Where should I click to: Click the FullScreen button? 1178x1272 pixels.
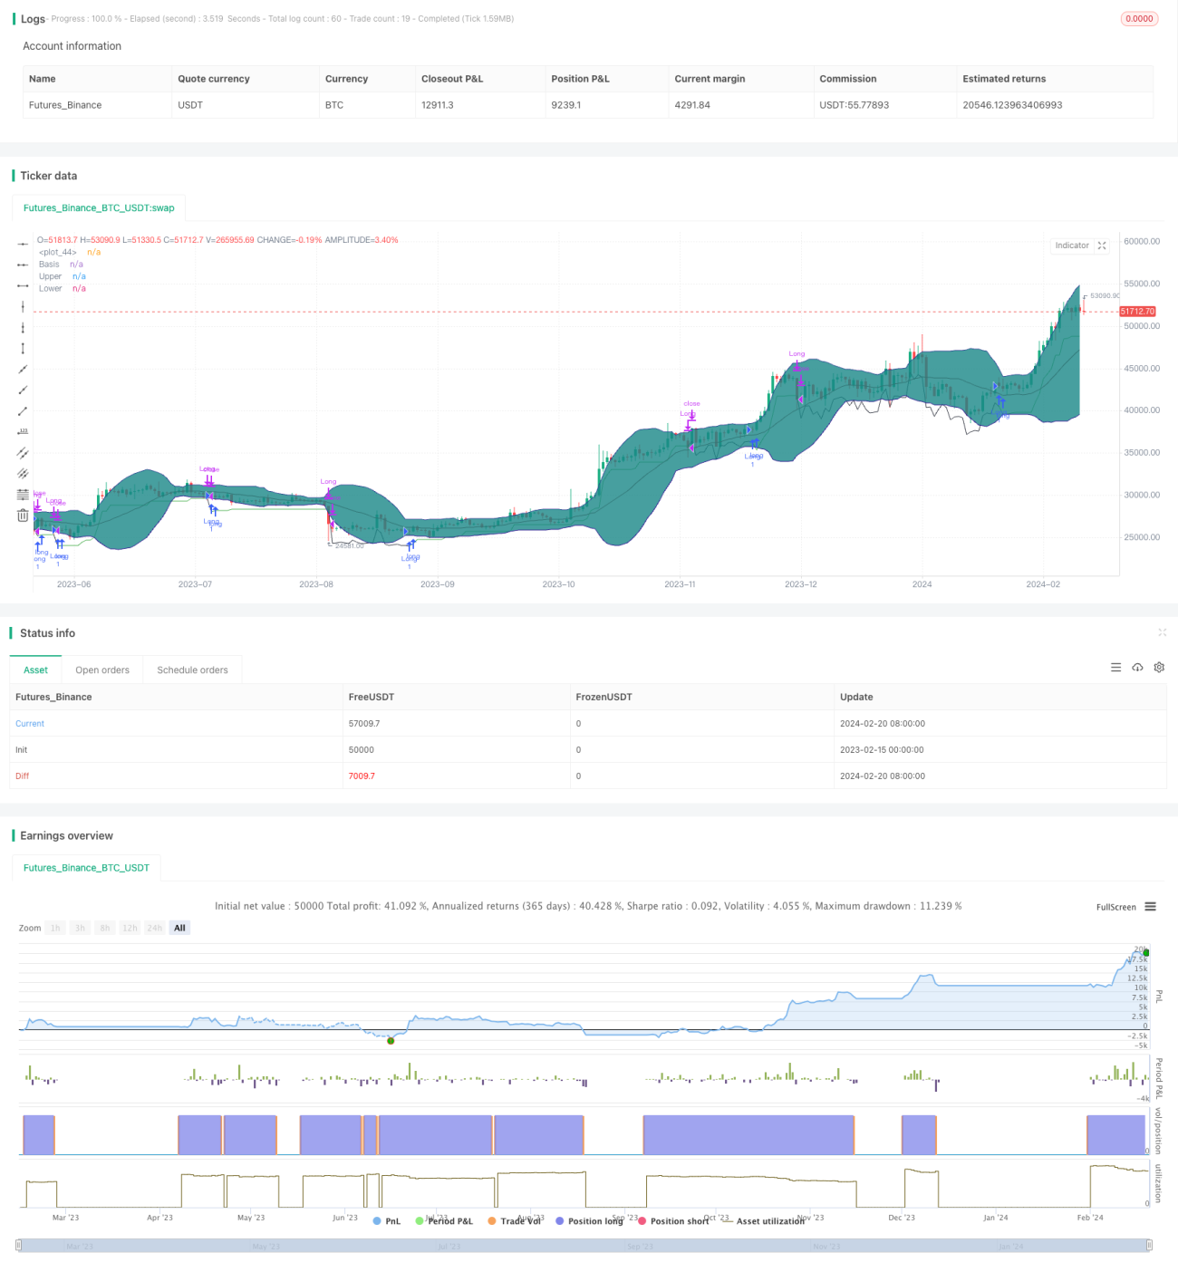point(1115,907)
